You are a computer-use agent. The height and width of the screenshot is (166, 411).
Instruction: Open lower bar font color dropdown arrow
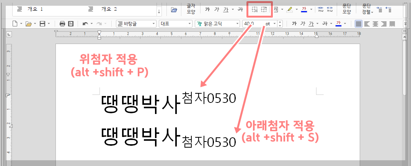pyautogui.click(x=345, y=24)
